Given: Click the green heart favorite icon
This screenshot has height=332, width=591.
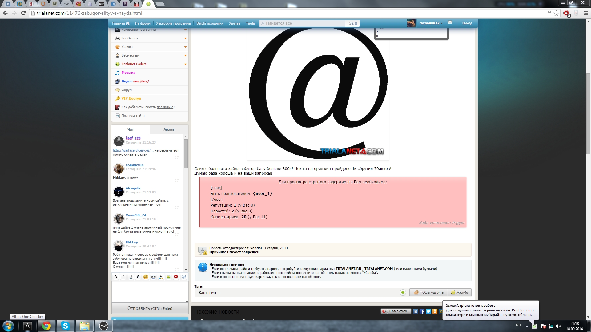Looking at the screenshot, I should coord(403,293).
